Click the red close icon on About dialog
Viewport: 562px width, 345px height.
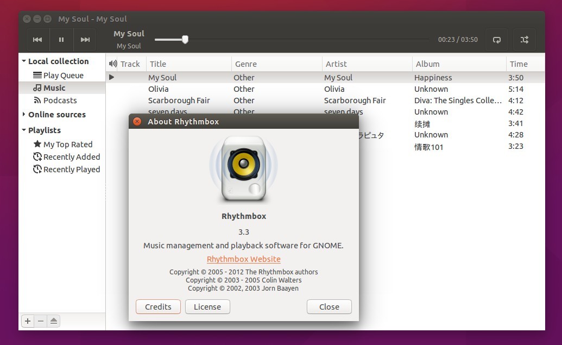click(137, 121)
